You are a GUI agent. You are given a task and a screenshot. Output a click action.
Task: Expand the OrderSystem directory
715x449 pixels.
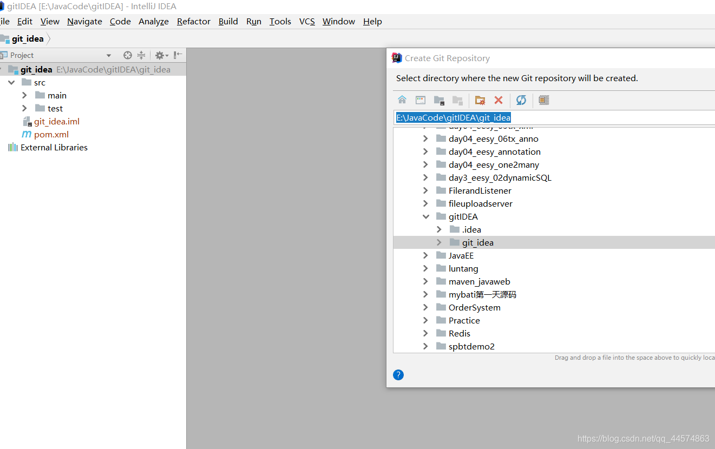[x=426, y=307]
